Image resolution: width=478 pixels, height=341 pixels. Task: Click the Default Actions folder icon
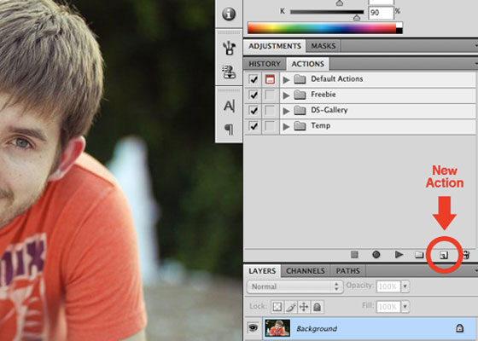coord(300,79)
